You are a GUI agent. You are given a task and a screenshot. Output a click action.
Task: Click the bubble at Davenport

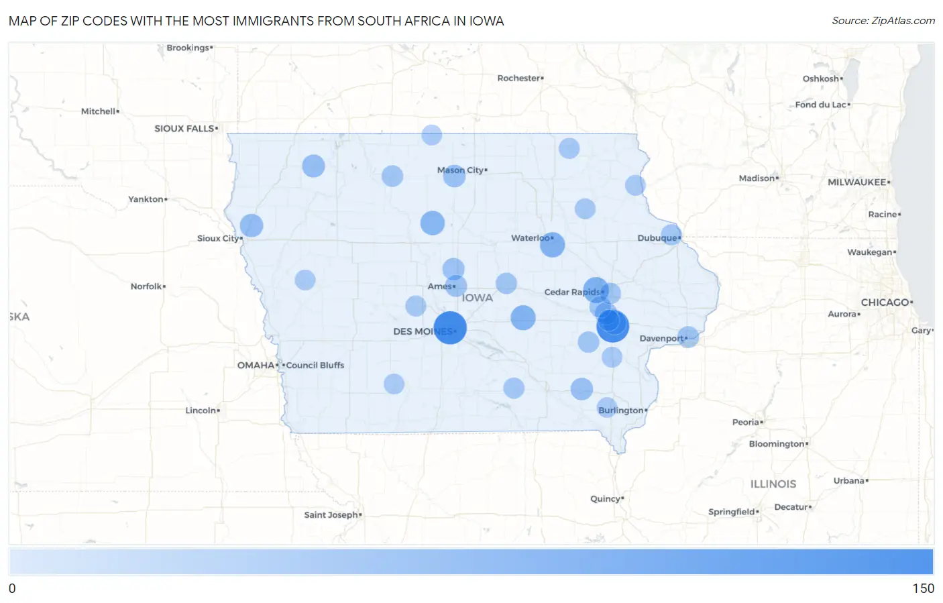pos(688,337)
